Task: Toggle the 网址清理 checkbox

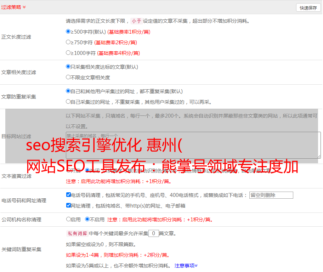Action: click(x=68, y=205)
